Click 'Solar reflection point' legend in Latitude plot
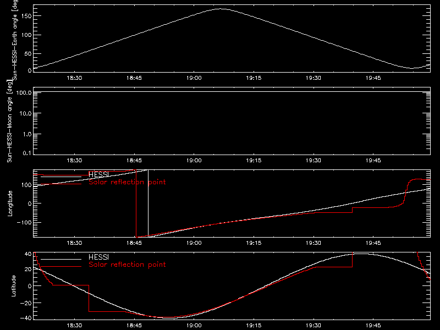Screen dimensions: 440x330 [x=127, y=265]
